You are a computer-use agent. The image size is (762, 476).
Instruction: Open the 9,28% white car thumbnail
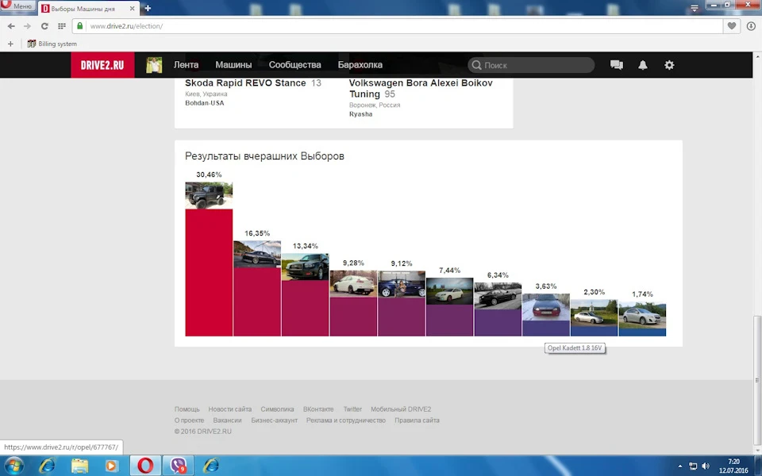[353, 284]
